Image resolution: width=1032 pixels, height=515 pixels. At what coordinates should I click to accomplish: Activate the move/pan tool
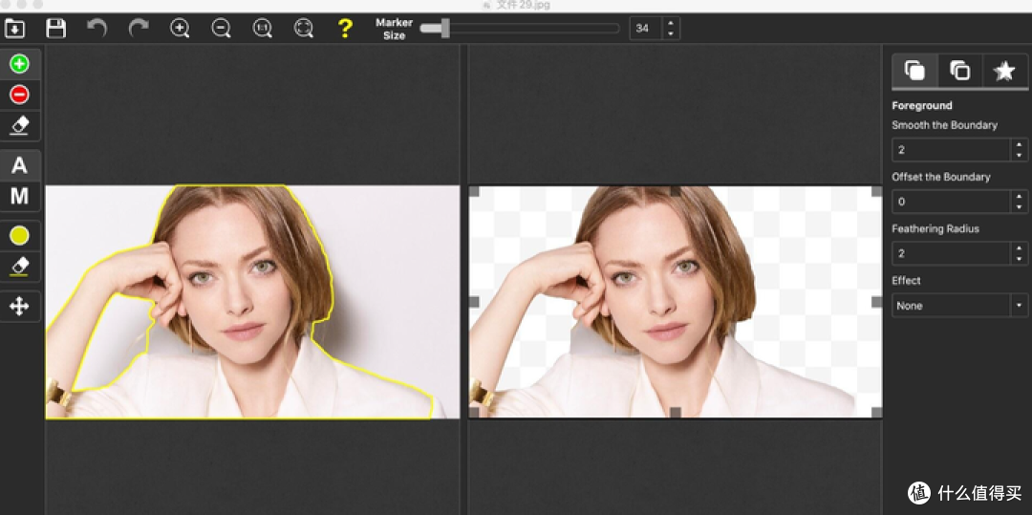click(20, 307)
